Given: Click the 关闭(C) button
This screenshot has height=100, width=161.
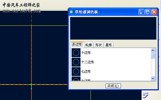Looking at the screenshot, I should pos(113,86).
